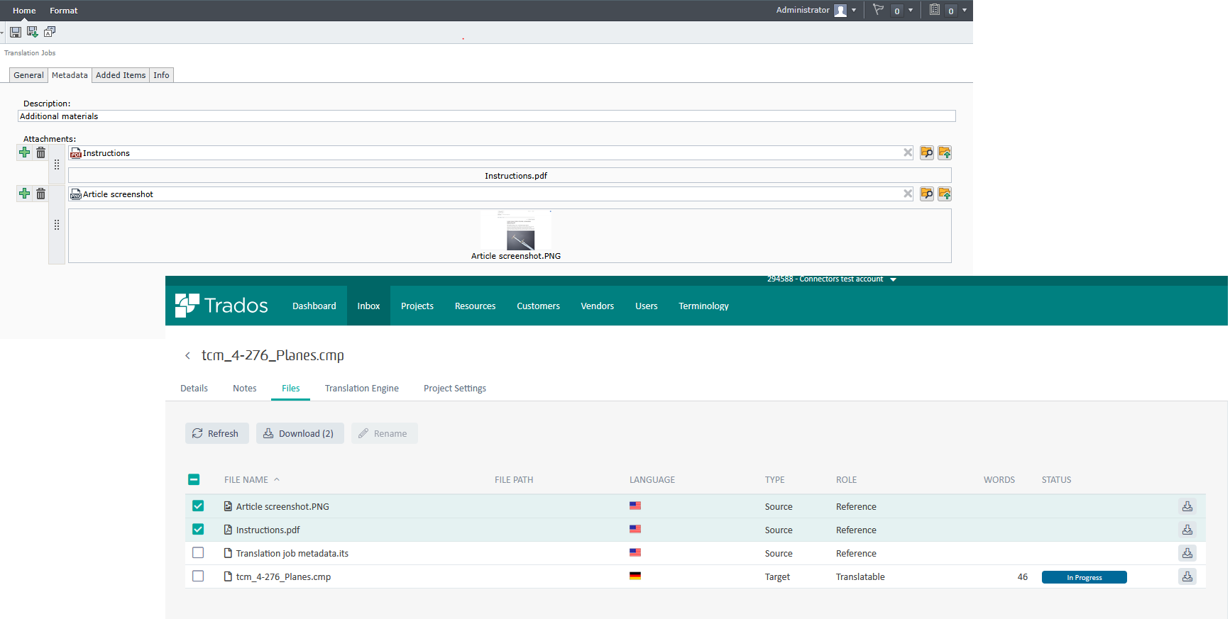Clear the Instructions attachment field
Screen dimensions: 1230x619
tap(907, 152)
